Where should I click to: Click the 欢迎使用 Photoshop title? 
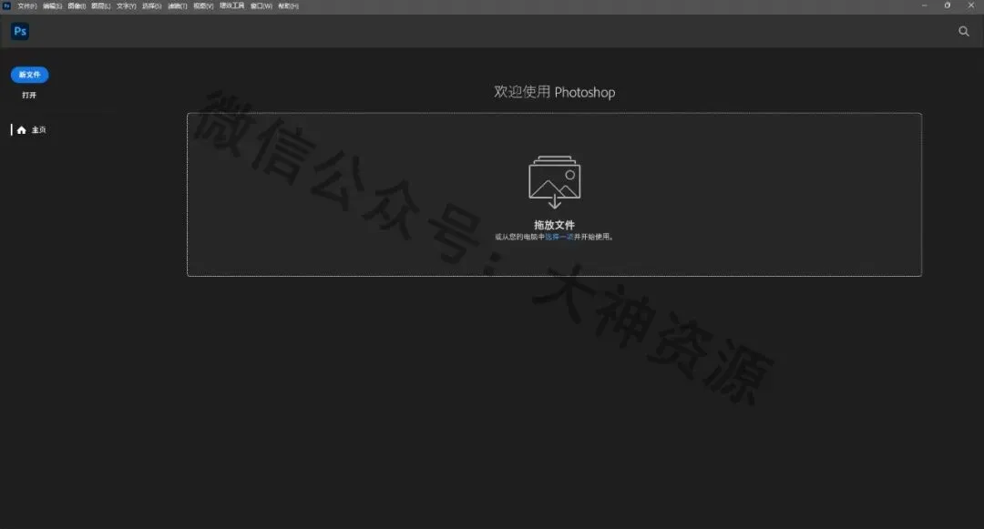point(554,92)
